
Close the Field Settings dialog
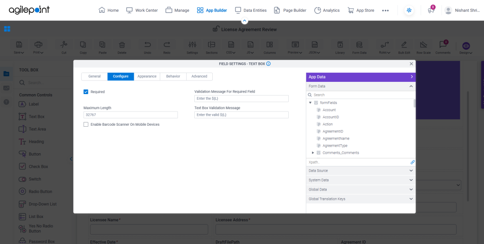click(x=411, y=63)
